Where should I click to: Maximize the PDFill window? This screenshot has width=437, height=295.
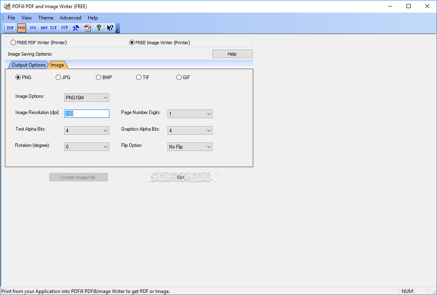[409, 6]
